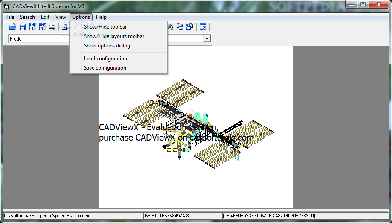Viewport: 392px width, 223px height.
Task: Open the options window gear icon
Action: pos(203,27)
